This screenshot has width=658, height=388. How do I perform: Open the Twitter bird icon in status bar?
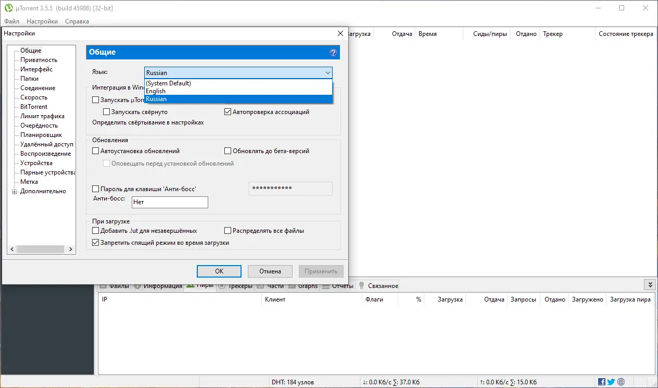coord(611,382)
